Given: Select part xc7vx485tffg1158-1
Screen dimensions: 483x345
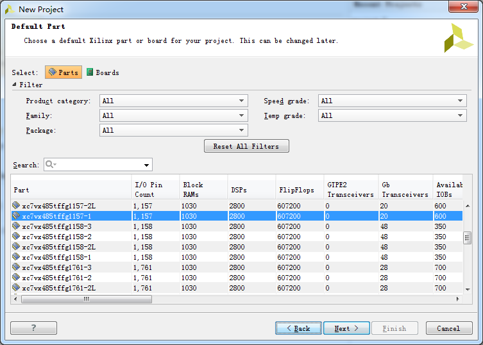Looking at the screenshot, I should coord(237,257).
